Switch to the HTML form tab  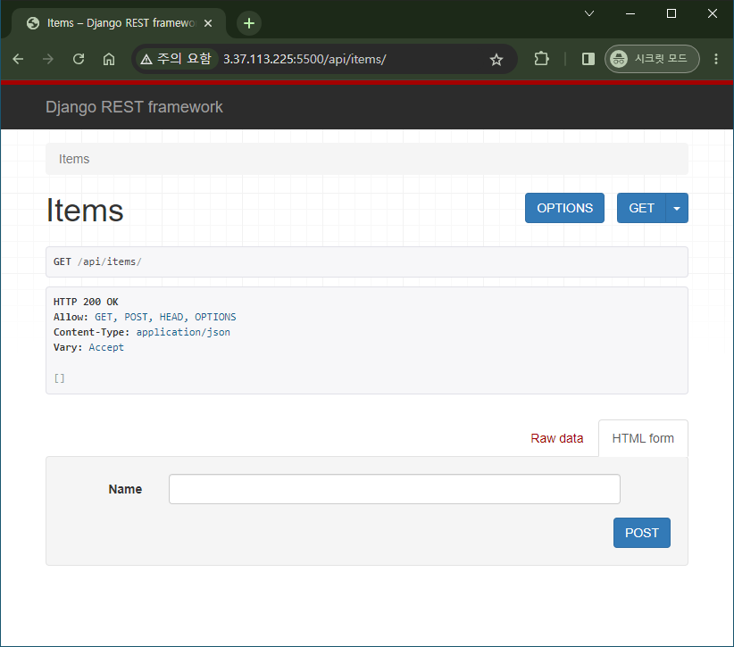point(643,438)
